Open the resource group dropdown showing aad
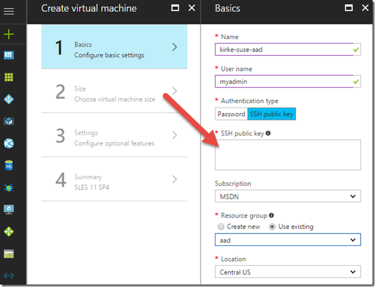This screenshot has width=375, height=287. click(x=287, y=240)
